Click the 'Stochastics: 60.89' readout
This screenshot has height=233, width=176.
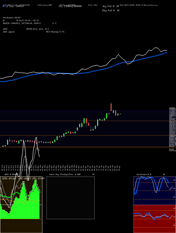click(12, 18)
